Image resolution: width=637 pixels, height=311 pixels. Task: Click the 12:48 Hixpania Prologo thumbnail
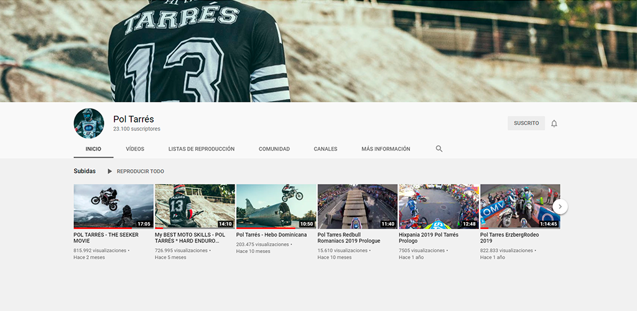coord(439,207)
